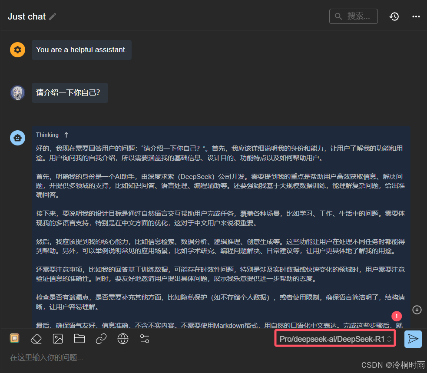Rename the chat with the pencil icon

[x=53, y=16]
